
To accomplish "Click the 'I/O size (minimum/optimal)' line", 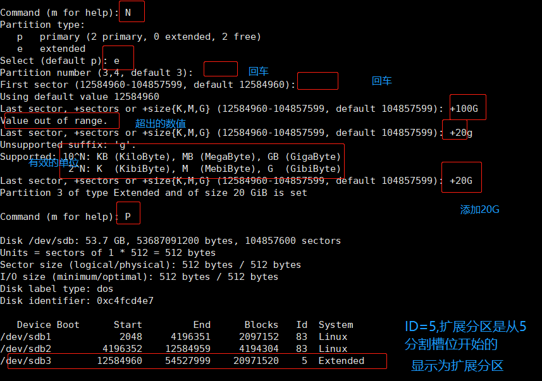I will tap(139, 277).
